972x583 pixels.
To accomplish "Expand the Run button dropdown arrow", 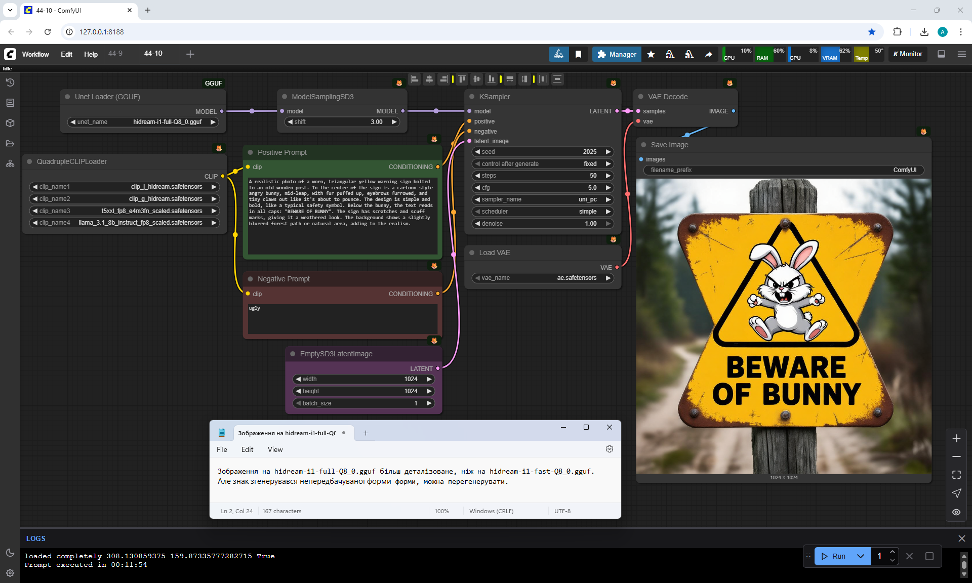I will pyautogui.click(x=860, y=556).
